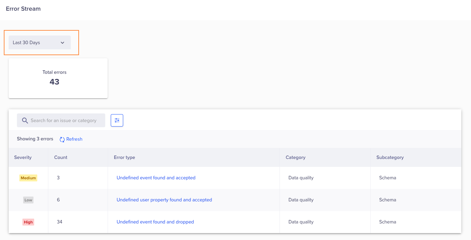Select the Total errors summary card

coord(58,78)
